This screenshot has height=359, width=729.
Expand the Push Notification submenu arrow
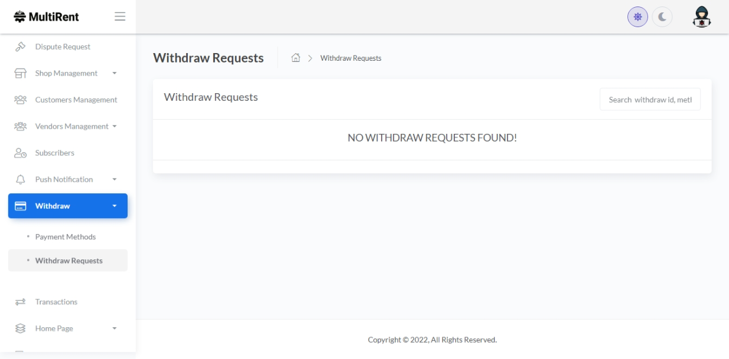click(x=115, y=180)
